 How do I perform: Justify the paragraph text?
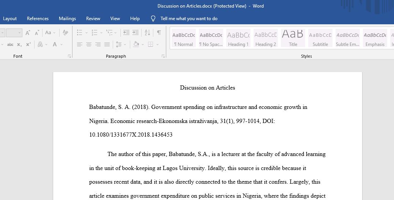[107, 44]
